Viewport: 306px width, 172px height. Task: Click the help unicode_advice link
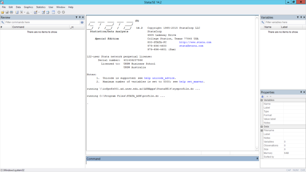tap(160, 78)
